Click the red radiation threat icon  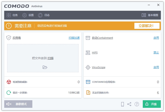(x=9, y=82)
